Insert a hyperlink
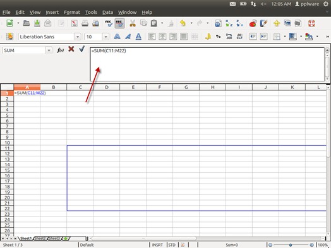The width and height of the screenshot is (331, 248). coord(218,23)
